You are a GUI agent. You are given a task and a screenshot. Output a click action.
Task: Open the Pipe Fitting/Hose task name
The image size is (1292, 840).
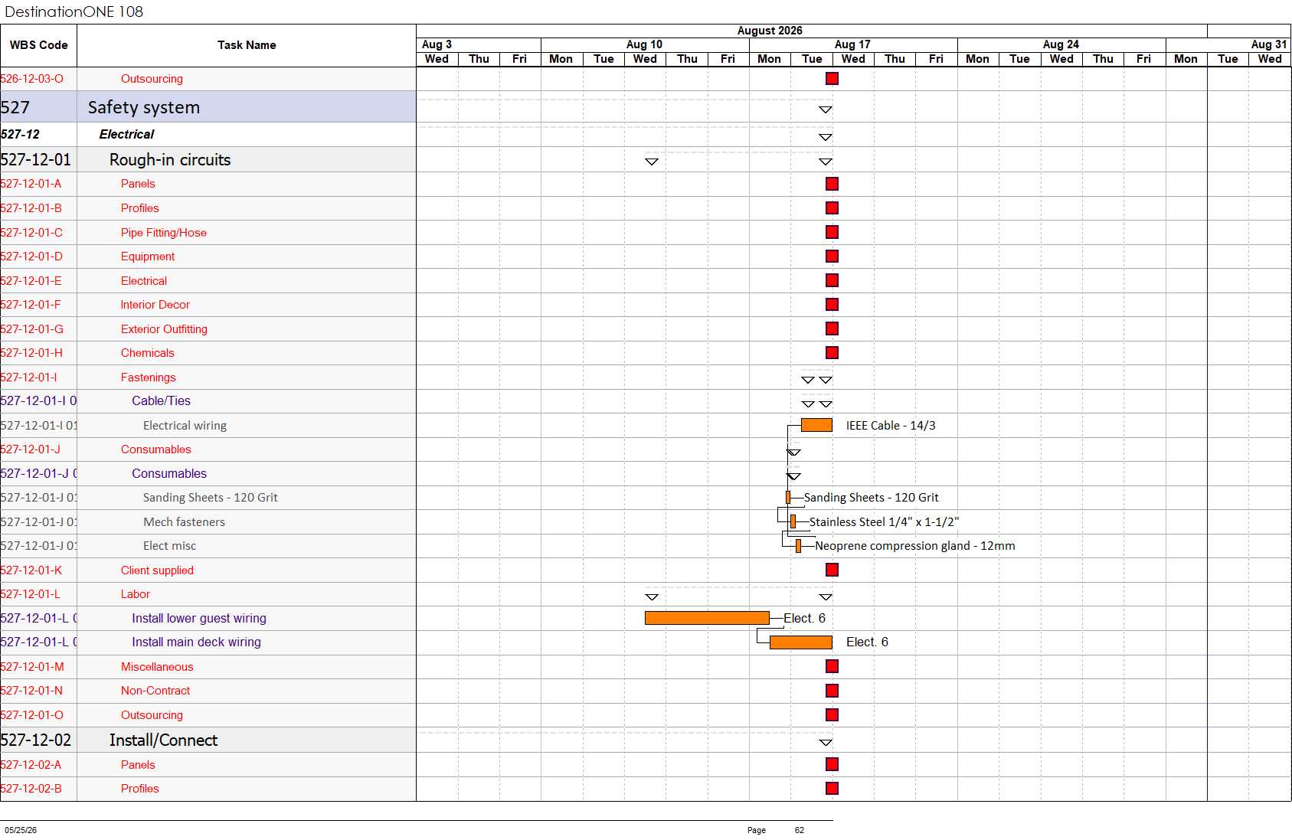[163, 233]
